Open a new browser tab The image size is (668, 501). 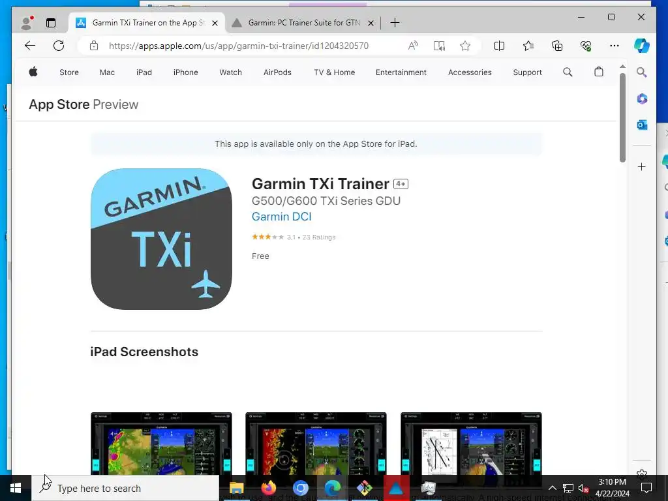(395, 23)
